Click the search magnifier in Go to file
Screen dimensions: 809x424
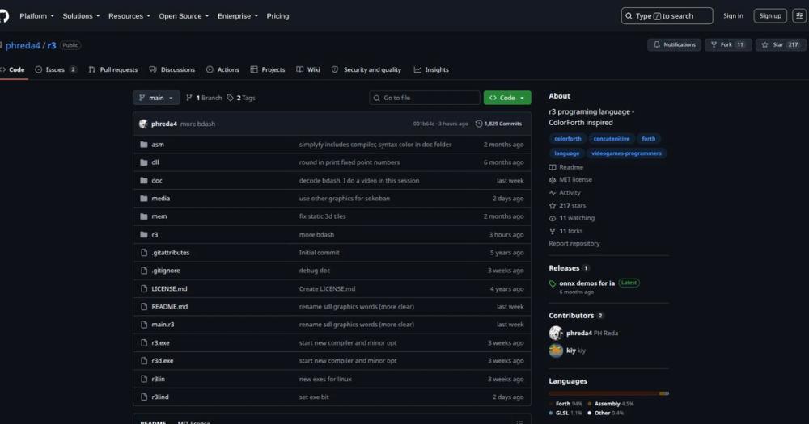coord(377,98)
